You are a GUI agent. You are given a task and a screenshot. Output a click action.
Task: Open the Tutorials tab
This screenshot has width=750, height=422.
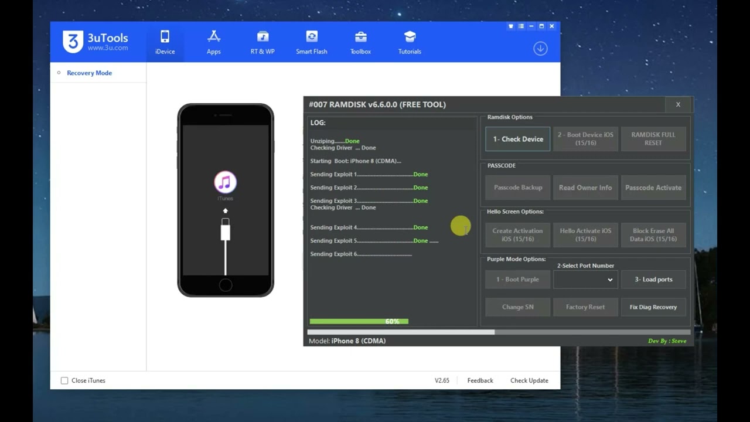click(410, 43)
